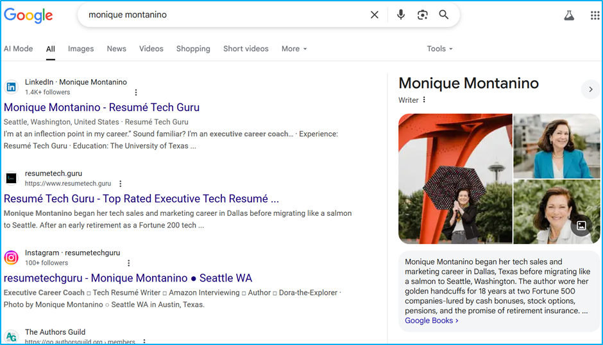This screenshot has height=345, width=603.
Task: Open the knowledge panel Writer options menu
Action: (424, 100)
